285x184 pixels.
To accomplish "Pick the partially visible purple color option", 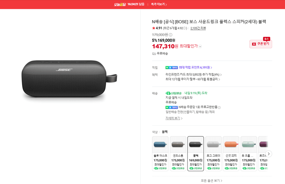I will (263, 153).
